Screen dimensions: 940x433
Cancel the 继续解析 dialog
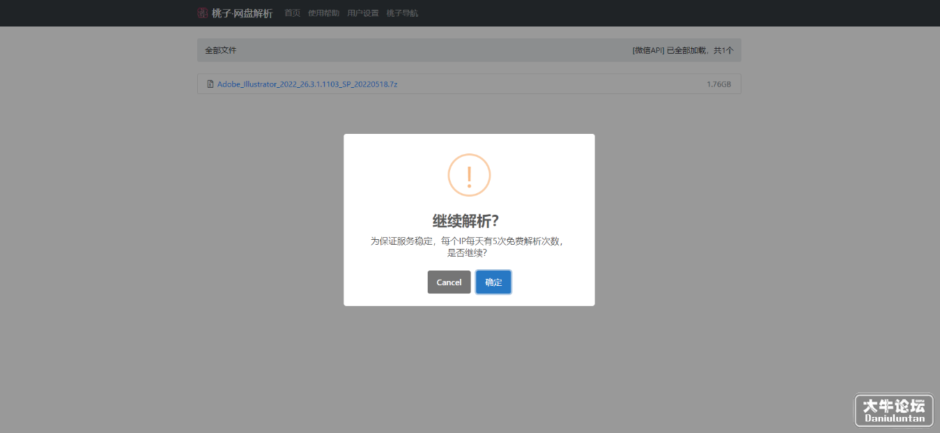pos(449,282)
